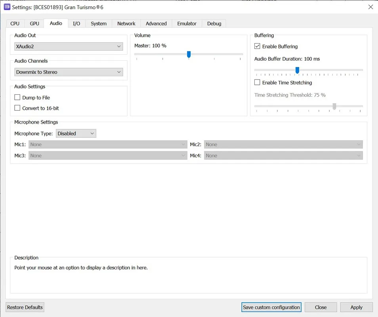Expand the Audio Out XAudio2 dropdown
This screenshot has width=378, height=317.
(x=69, y=46)
